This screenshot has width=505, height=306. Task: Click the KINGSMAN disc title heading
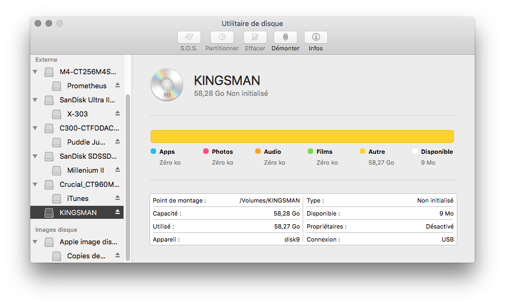point(227,81)
